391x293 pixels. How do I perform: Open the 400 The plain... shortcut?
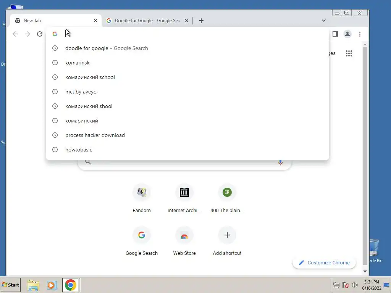(227, 198)
